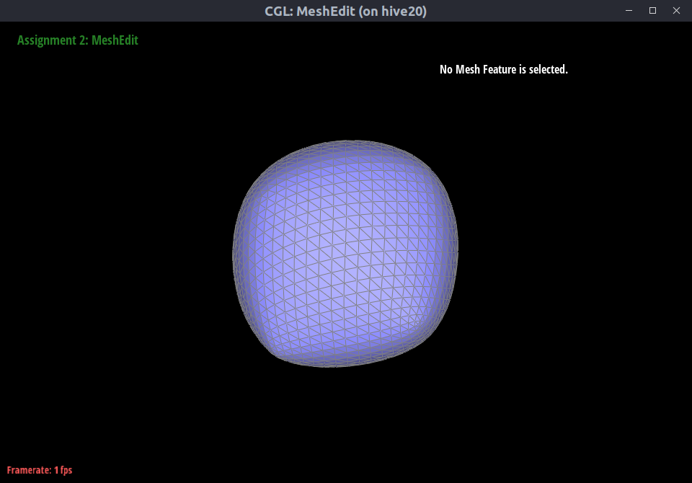The image size is (692, 483).
Task: Click the green "Assignment 2: MeshEdit" heading
Action: click(x=77, y=40)
